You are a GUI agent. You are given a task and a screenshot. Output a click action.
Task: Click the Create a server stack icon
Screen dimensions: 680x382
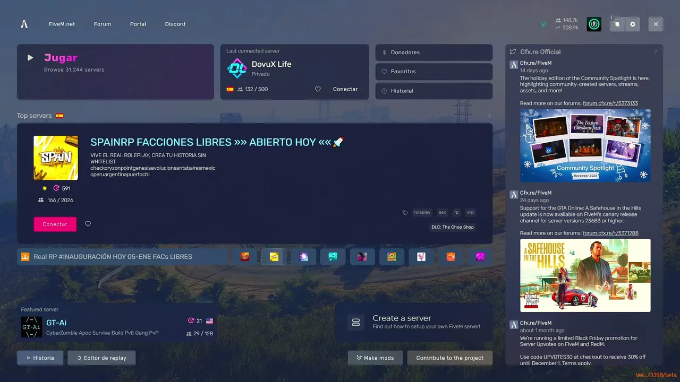tap(356, 323)
